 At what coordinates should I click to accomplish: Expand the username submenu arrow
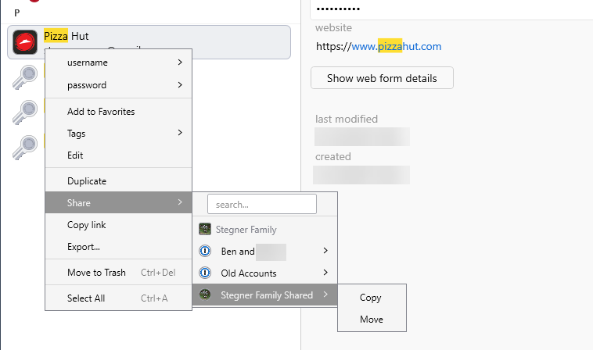point(180,62)
